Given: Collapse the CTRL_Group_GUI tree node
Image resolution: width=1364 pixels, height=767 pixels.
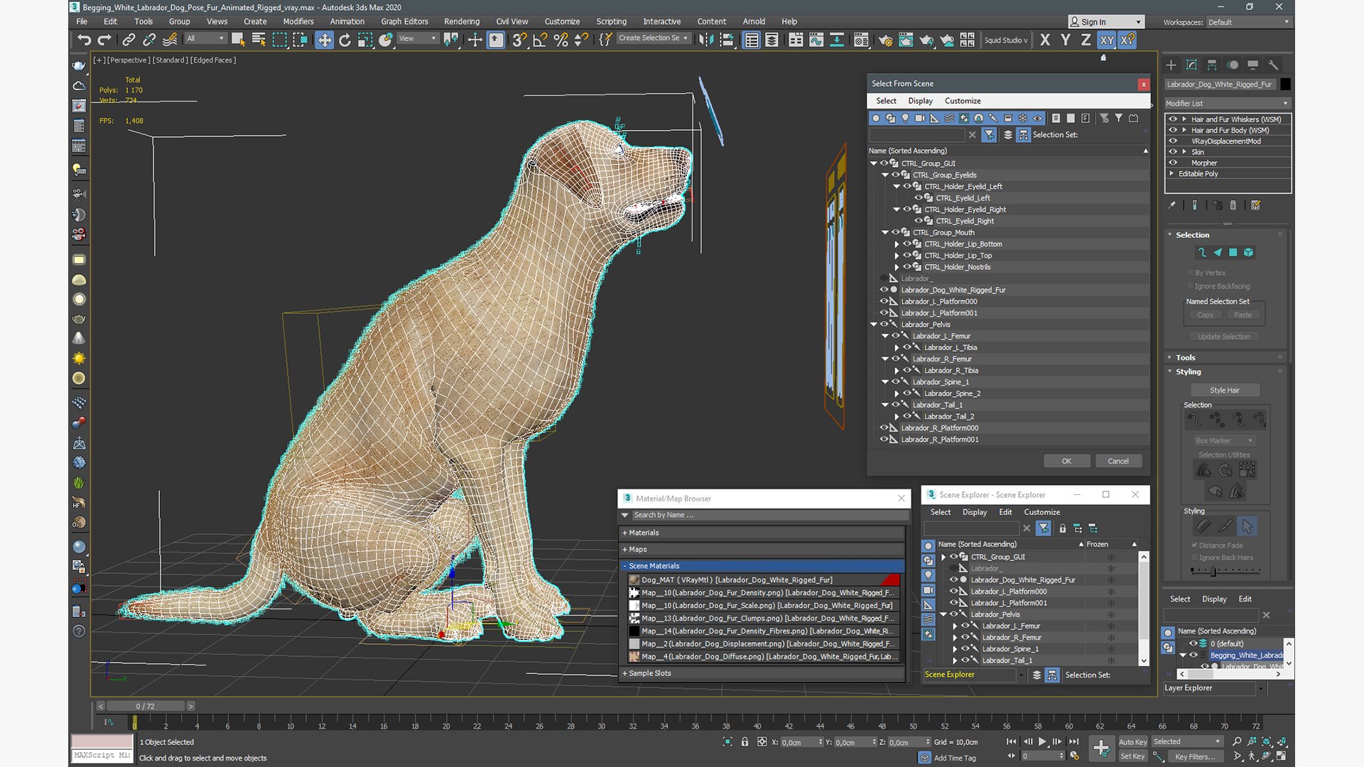Looking at the screenshot, I should tap(874, 163).
